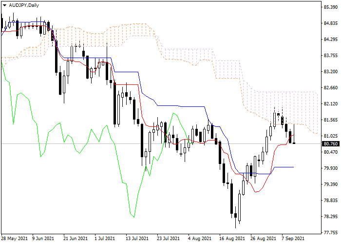Click the 9 Jun 2021 date label
341x244 pixels.
43,239
